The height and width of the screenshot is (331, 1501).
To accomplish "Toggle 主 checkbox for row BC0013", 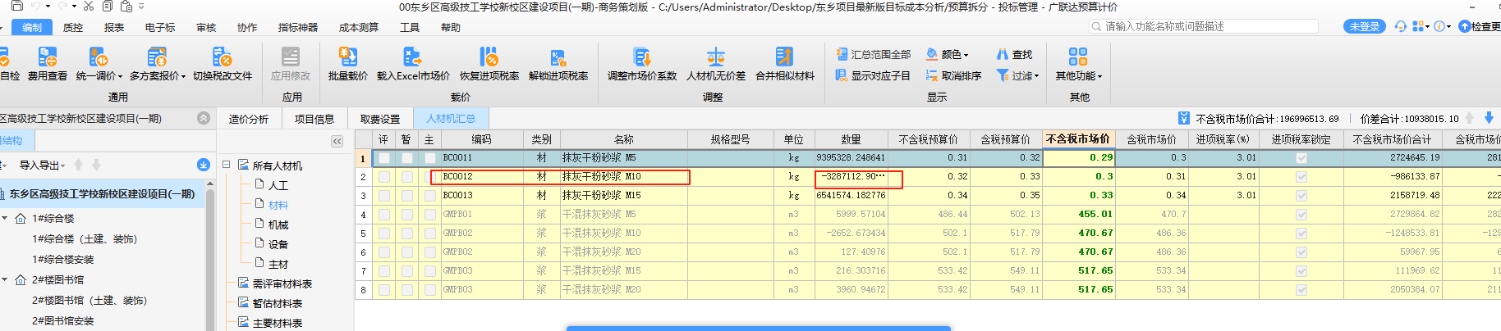I will (429, 195).
